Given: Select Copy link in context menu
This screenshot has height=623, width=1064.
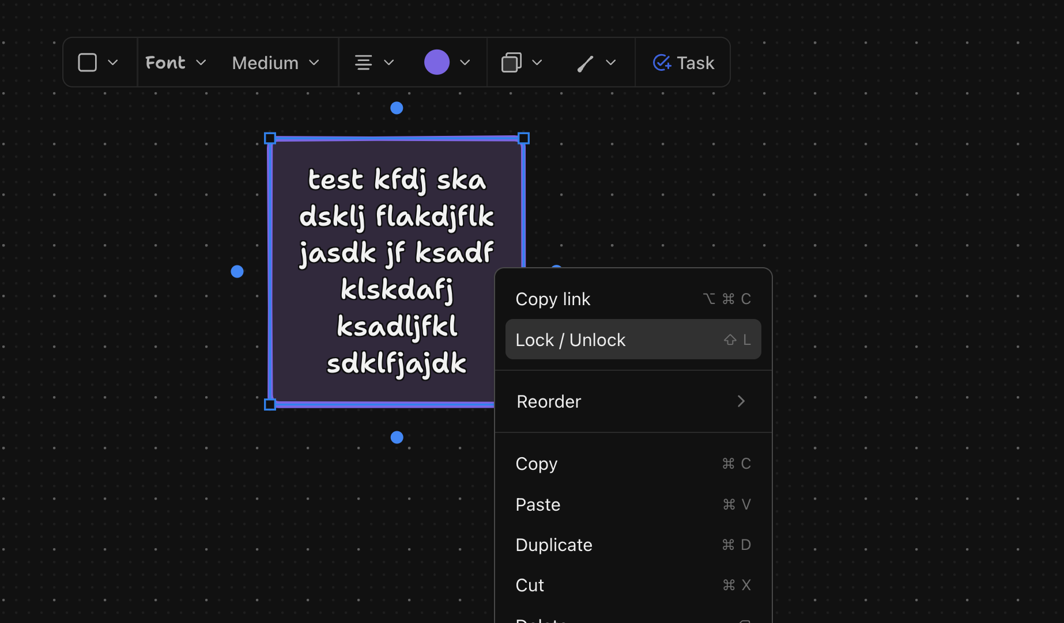Looking at the screenshot, I should [633, 299].
